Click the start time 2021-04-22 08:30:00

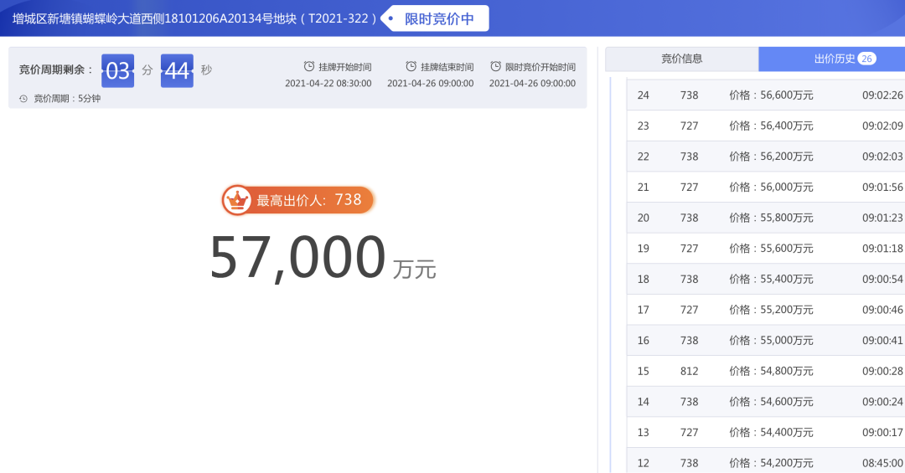coord(328,84)
